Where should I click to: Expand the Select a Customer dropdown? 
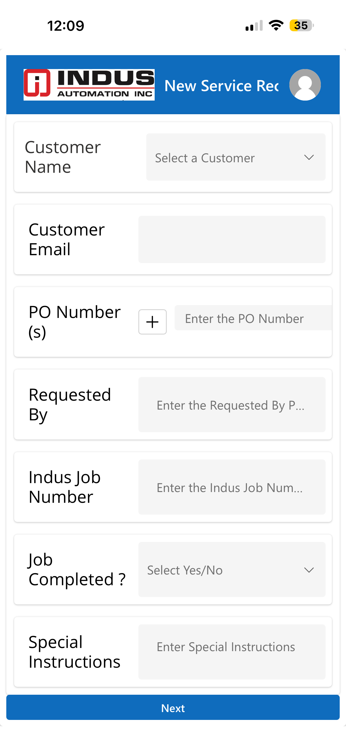(x=236, y=157)
